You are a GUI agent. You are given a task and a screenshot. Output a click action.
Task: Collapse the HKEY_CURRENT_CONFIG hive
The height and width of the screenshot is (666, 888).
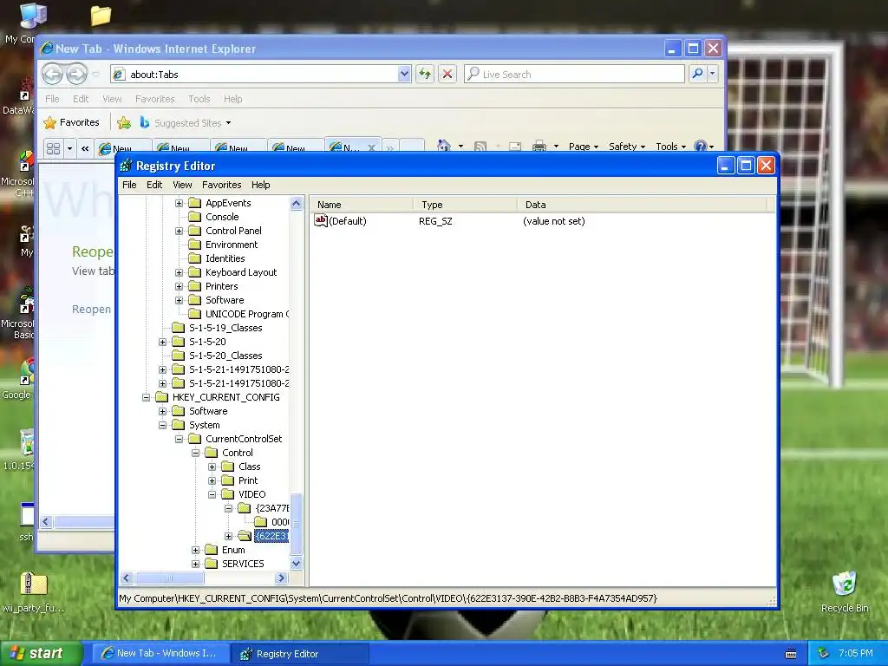point(146,397)
